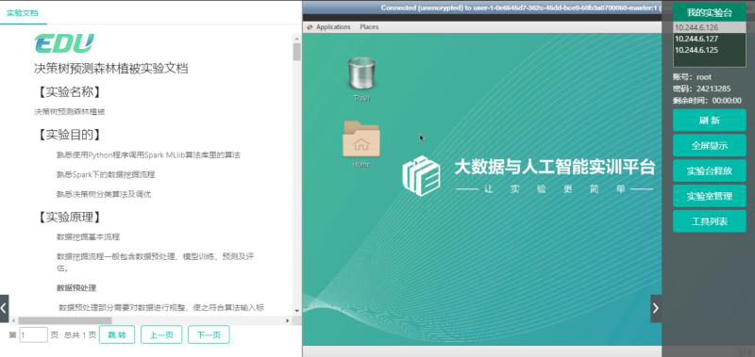Go to previous page with 上一页
This screenshot has width=755, height=357.
click(x=161, y=334)
